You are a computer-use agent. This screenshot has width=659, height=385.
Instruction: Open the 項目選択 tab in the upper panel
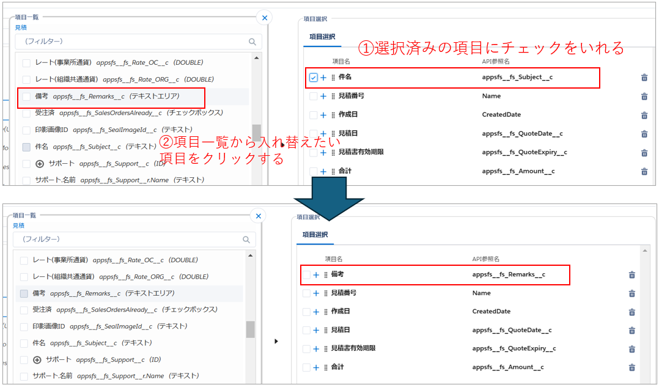click(322, 37)
